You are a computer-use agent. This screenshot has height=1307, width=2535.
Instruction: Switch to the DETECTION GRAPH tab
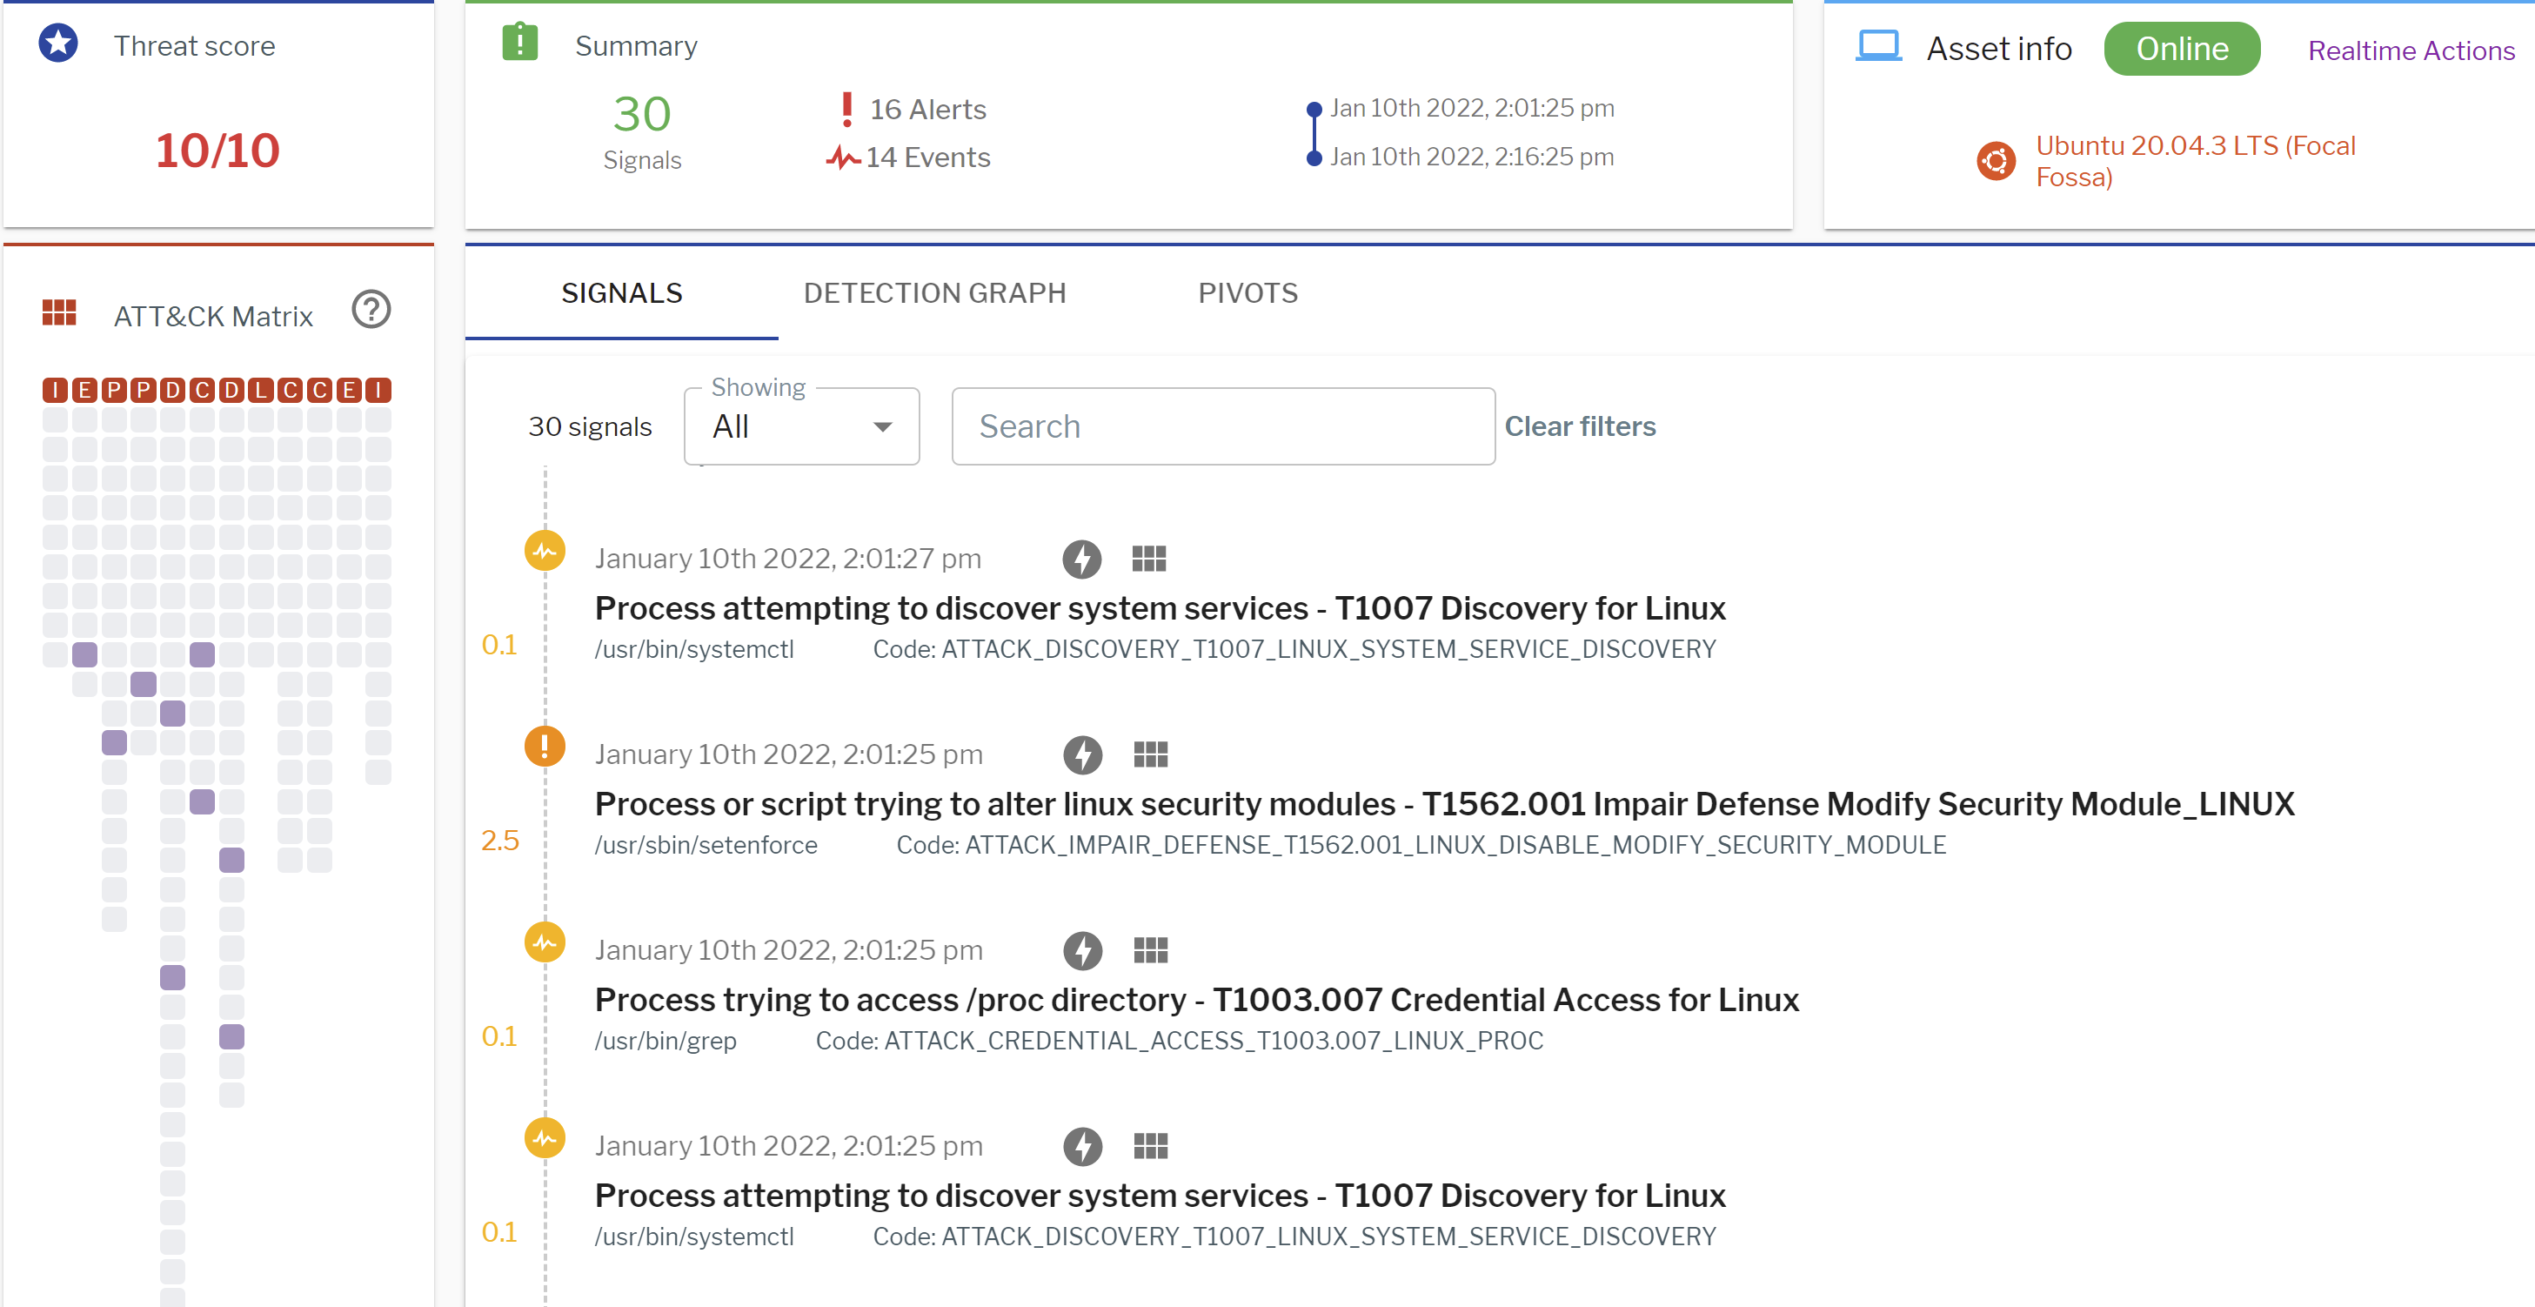click(x=934, y=293)
